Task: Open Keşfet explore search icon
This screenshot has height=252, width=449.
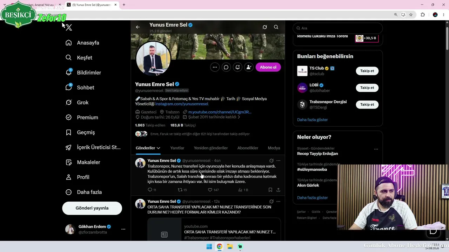Action: pos(69,58)
